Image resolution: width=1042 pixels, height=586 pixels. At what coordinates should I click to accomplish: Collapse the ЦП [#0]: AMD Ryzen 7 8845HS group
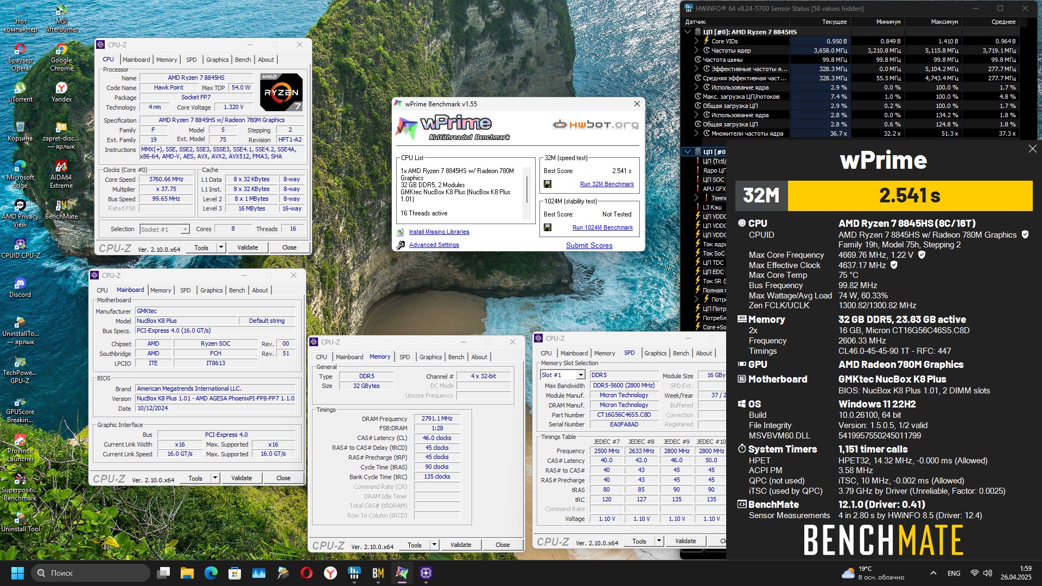[688, 31]
